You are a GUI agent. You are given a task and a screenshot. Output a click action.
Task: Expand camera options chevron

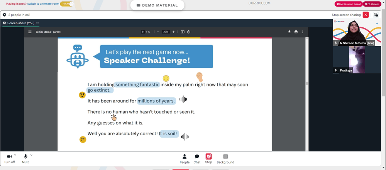(x=15, y=155)
